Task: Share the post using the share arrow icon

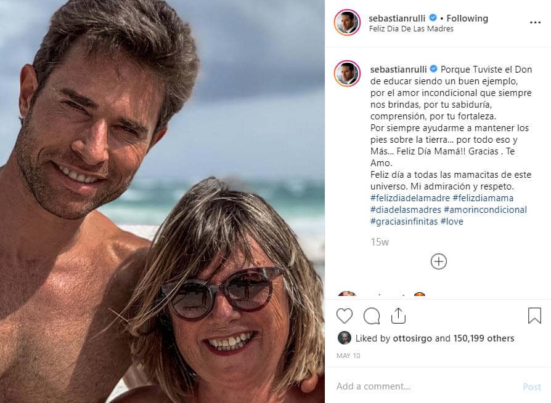Action: tap(398, 316)
